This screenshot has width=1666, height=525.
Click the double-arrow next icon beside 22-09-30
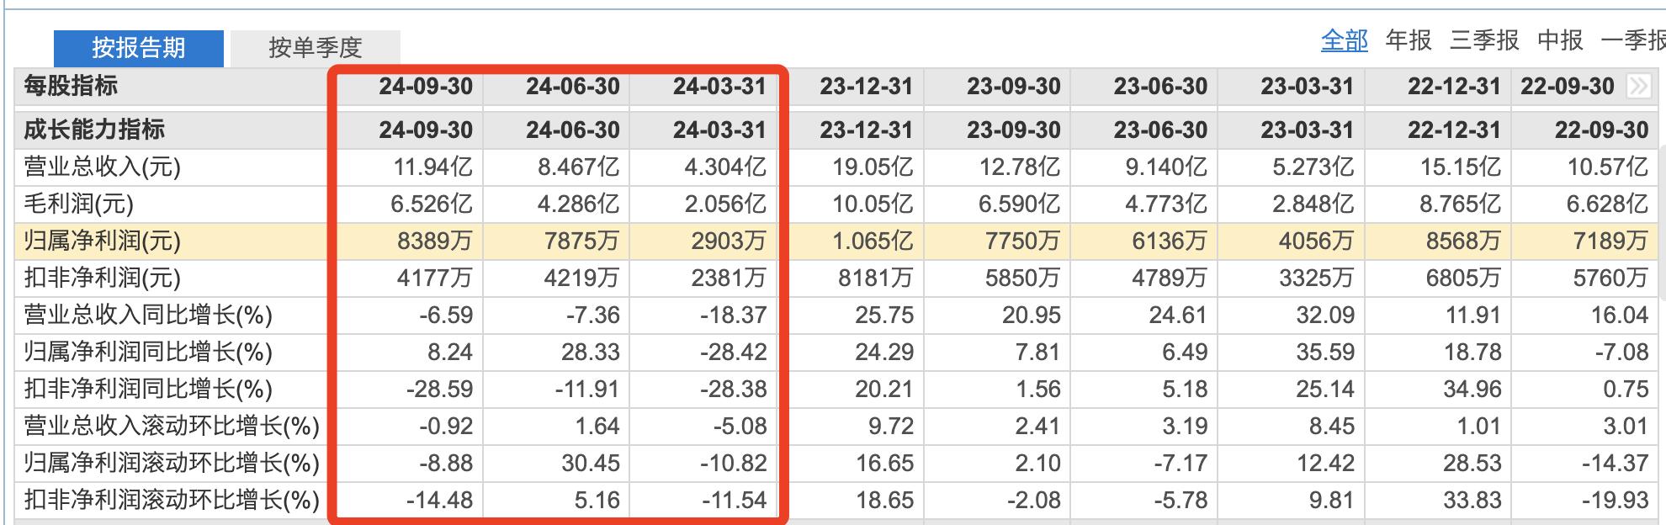click(x=1638, y=86)
